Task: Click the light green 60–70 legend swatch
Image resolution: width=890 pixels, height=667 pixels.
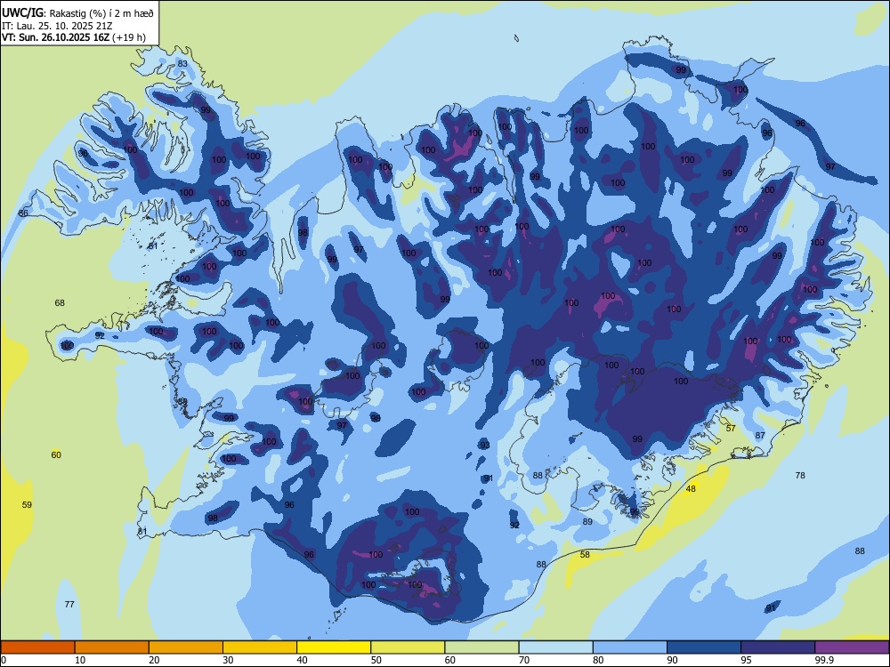Action: coord(481,647)
